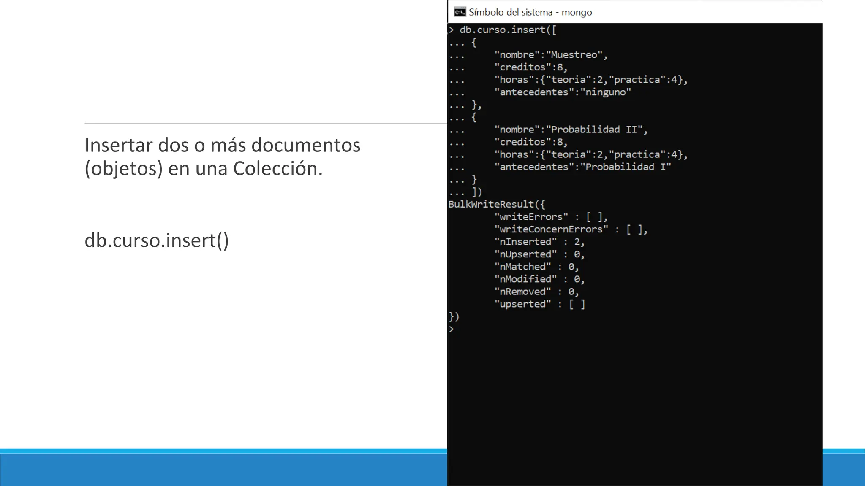Viewport: 865px width, 486px height.
Task: Click the '"nInserted" : 2,' line
Action: [x=540, y=242]
